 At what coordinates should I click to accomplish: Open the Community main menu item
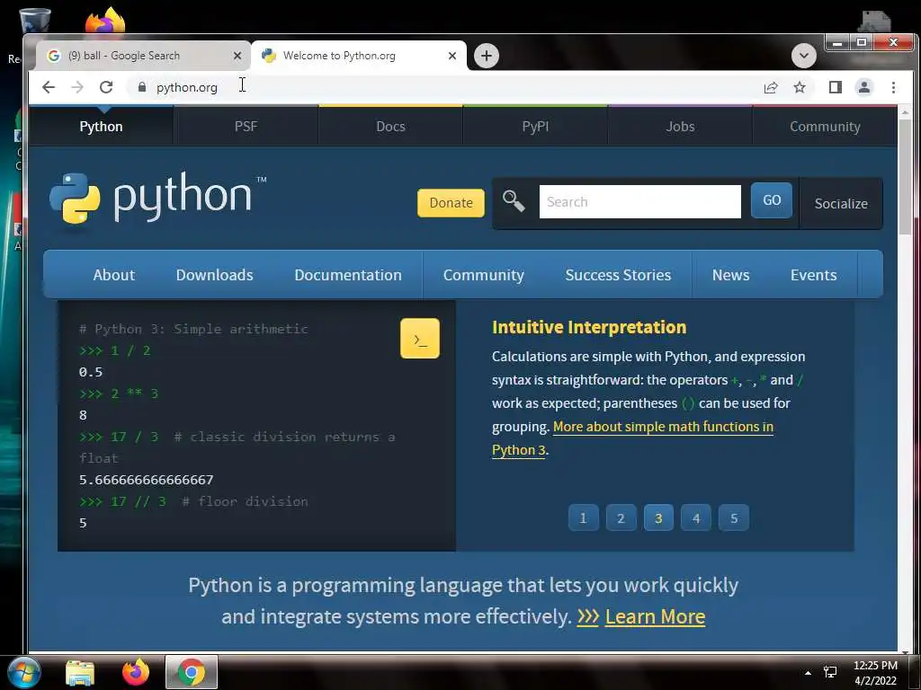483,275
